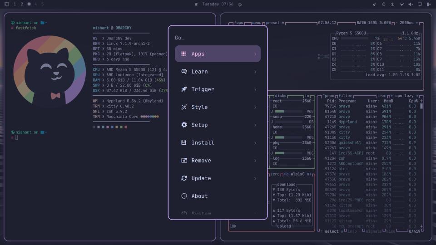
Task: Expand the Apps submenu chevron
Action: (x=255, y=54)
